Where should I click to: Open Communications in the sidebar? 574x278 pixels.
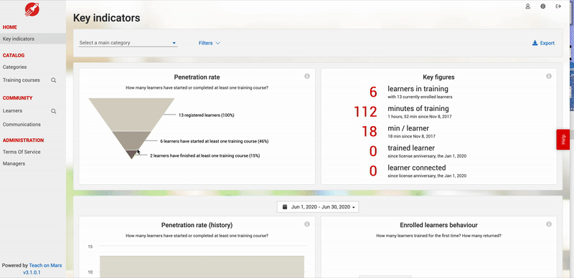click(x=22, y=125)
